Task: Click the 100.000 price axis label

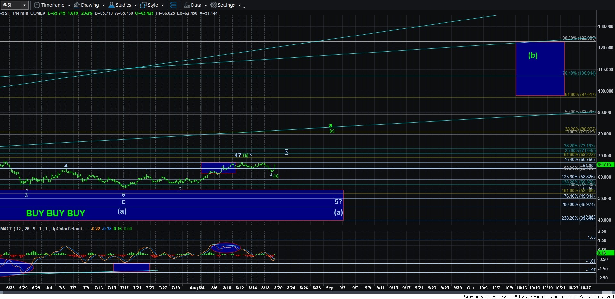Action: coord(606,91)
